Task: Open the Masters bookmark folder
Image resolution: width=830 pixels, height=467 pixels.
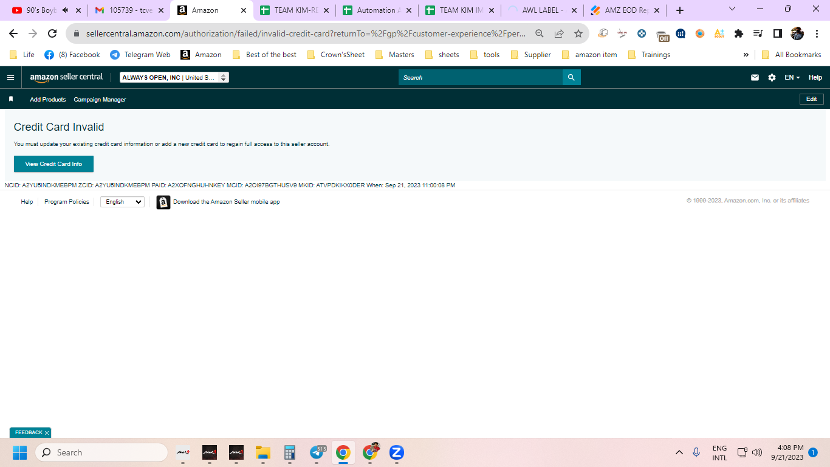Action: point(395,55)
